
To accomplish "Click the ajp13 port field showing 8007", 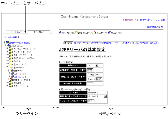I will (x=99, y=79).
